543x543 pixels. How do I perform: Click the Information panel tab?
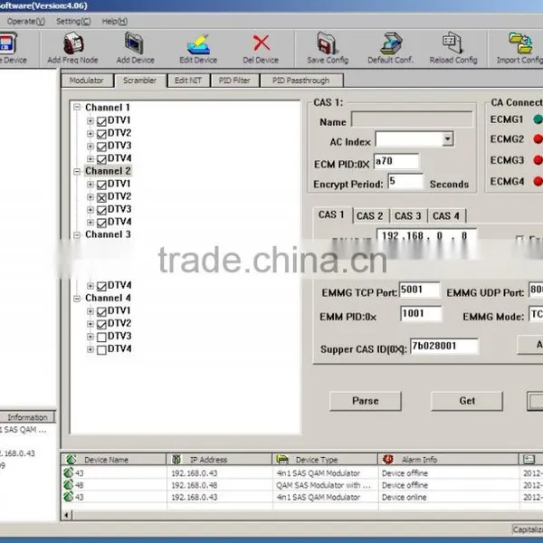point(27,417)
